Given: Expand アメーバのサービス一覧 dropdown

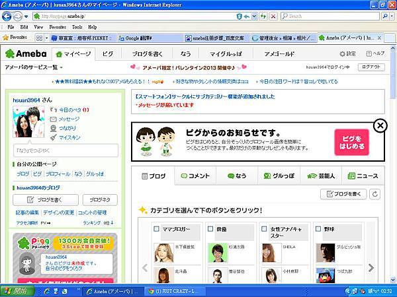Looking at the screenshot, I should [x=34, y=67].
